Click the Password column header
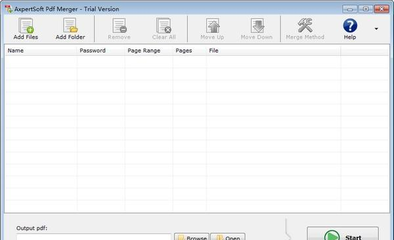This screenshot has width=394, height=240. pyautogui.click(x=100, y=51)
